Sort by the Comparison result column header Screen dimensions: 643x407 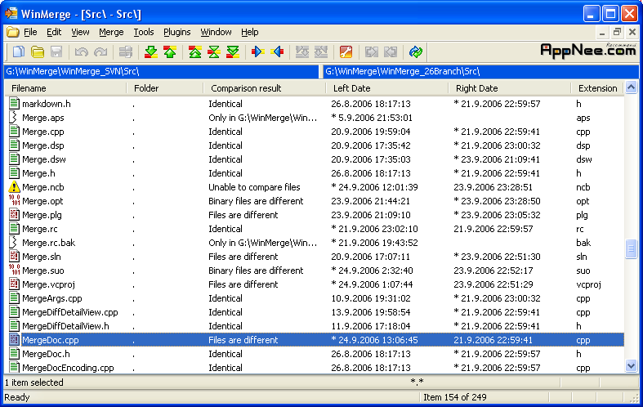(x=265, y=88)
